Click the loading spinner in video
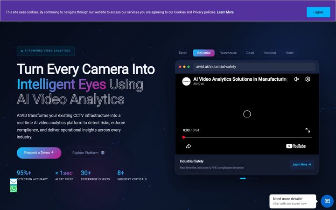The image size is (336, 210). (247, 114)
